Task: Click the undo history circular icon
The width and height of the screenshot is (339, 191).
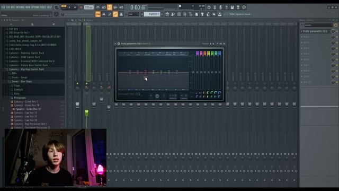Action: coord(209,7)
